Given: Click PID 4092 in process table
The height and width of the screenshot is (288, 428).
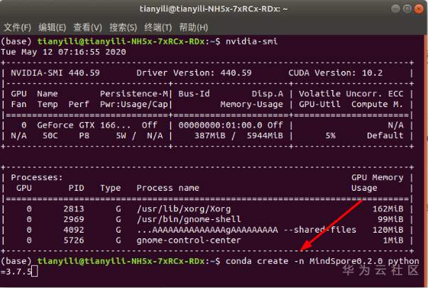Looking at the screenshot, I should coord(74,230).
